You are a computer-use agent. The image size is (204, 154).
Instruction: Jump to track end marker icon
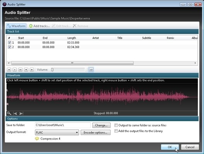pyautogui.click(x=21, y=113)
